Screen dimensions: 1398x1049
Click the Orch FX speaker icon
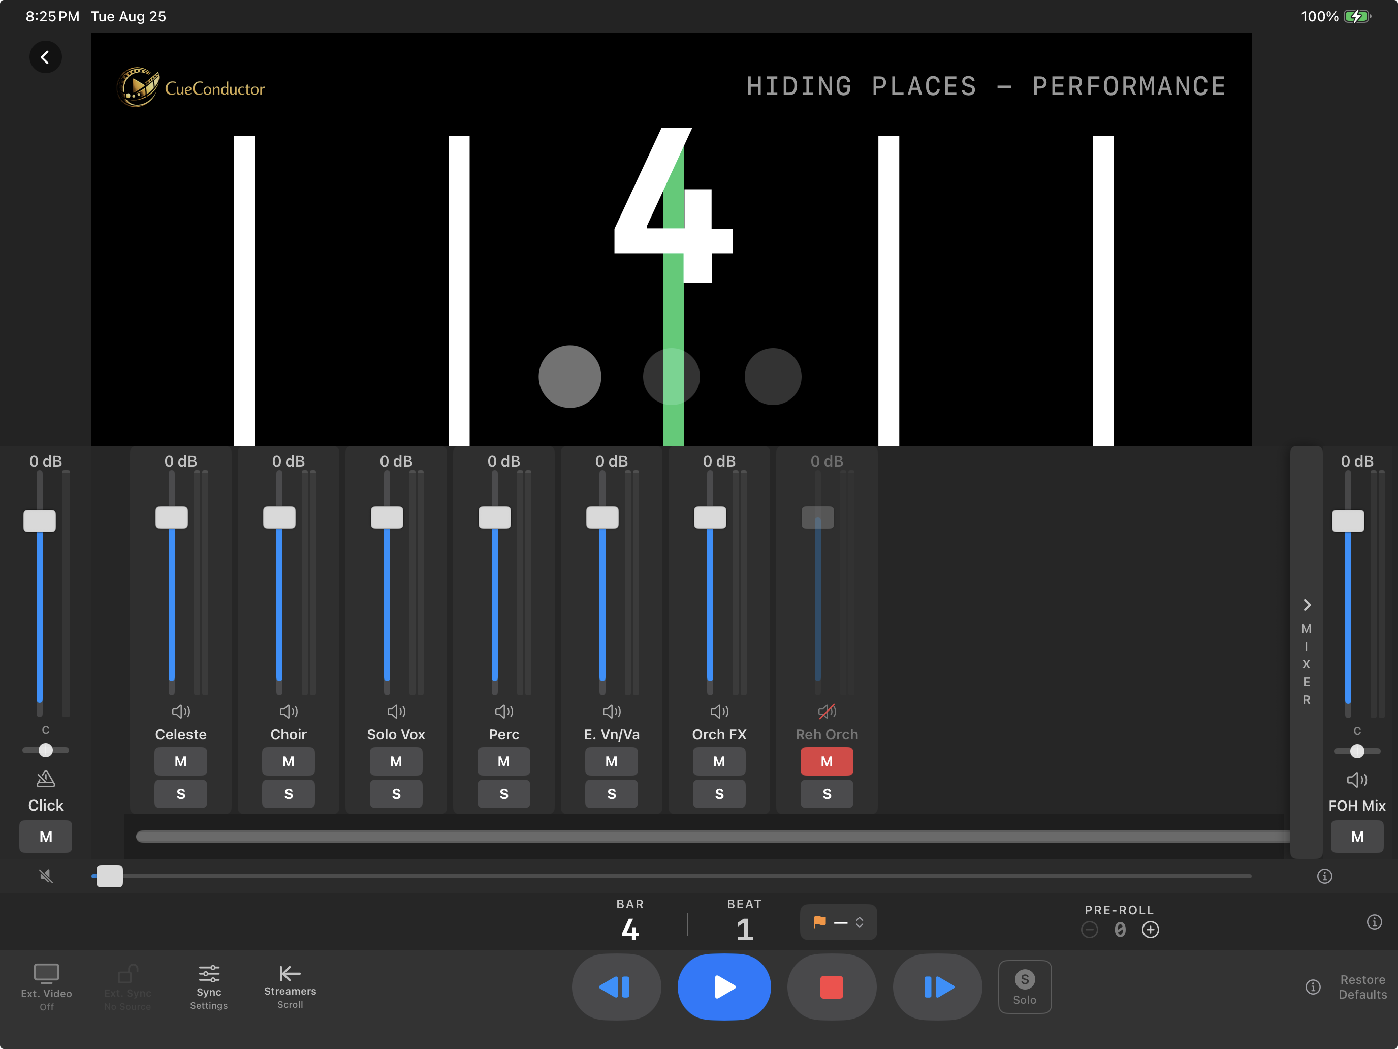click(719, 712)
